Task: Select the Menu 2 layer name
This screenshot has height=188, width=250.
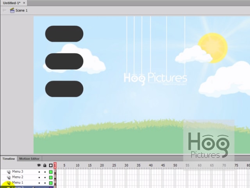Action: pyautogui.click(x=18, y=177)
